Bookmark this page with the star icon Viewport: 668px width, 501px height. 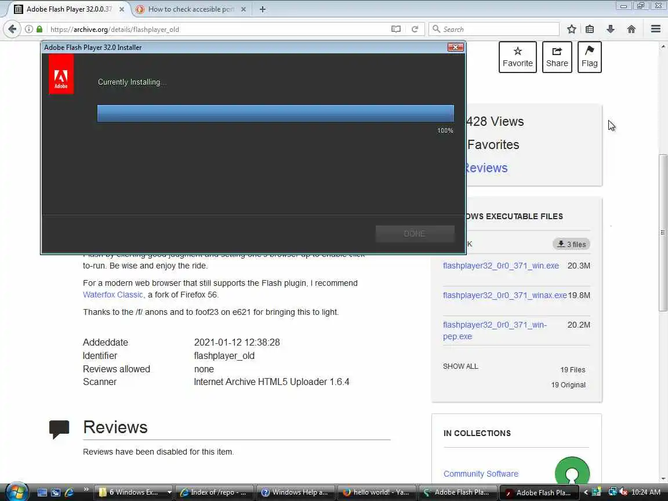tap(572, 29)
